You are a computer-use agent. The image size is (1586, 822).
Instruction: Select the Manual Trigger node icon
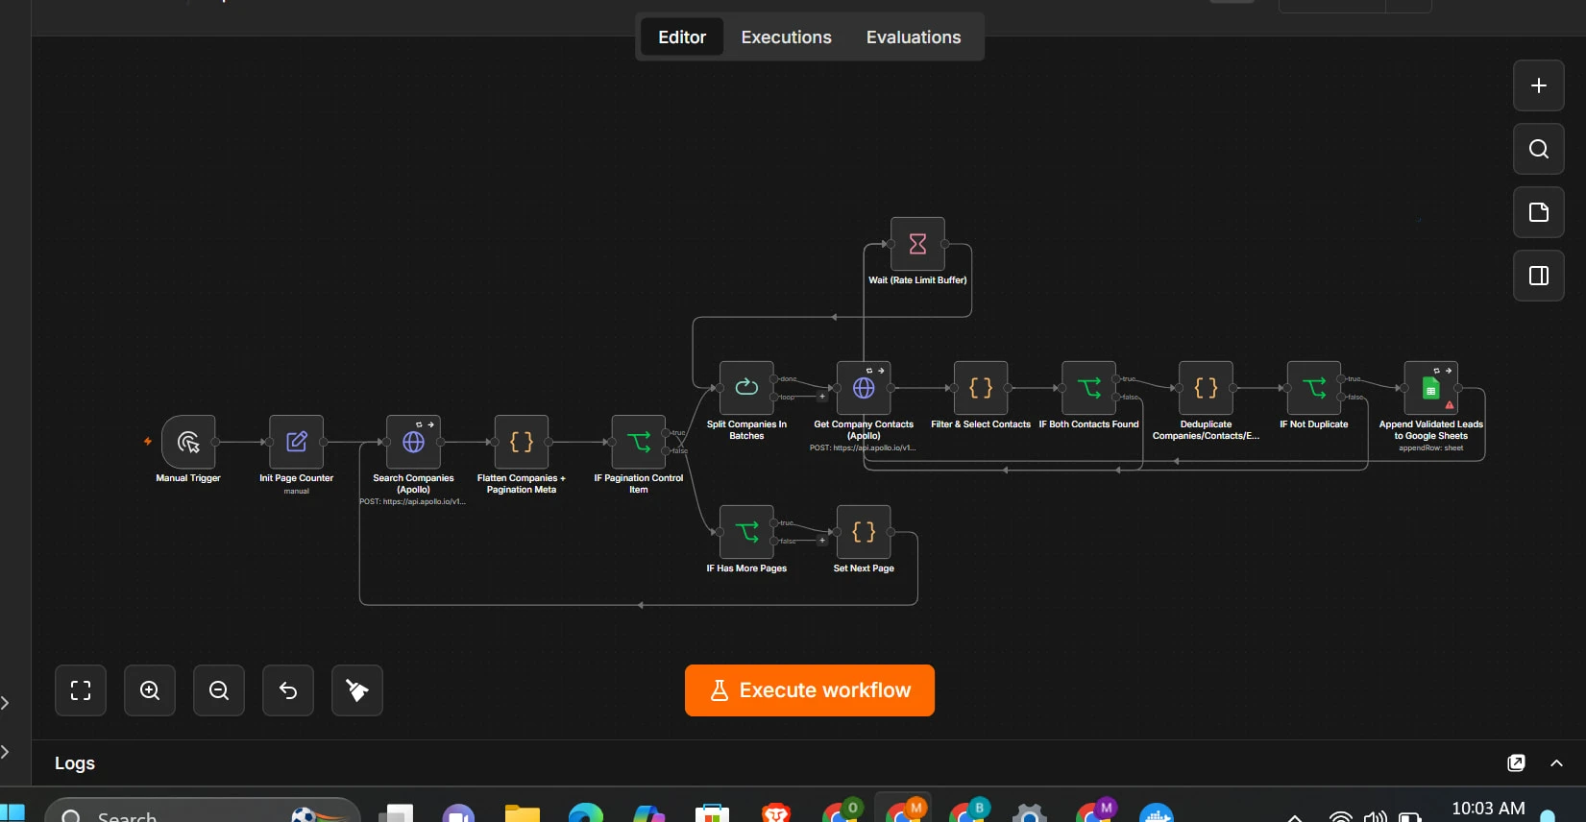tap(188, 442)
